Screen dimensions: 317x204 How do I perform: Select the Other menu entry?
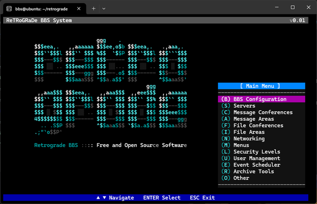pyautogui.click(x=261, y=178)
